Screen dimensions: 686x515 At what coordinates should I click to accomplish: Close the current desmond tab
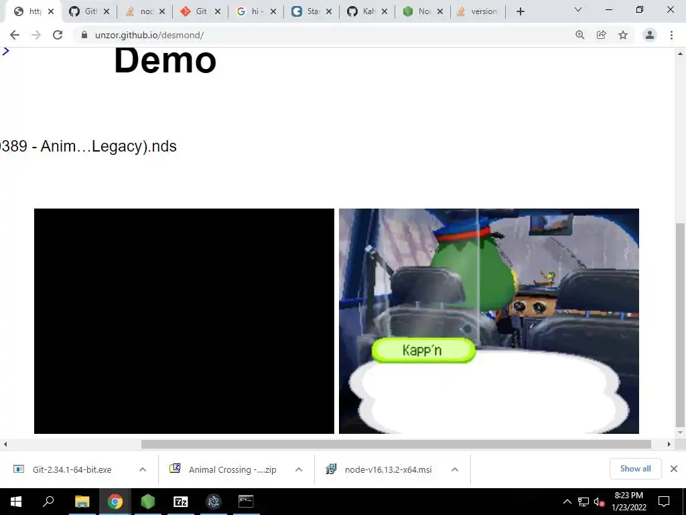point(51,11)
